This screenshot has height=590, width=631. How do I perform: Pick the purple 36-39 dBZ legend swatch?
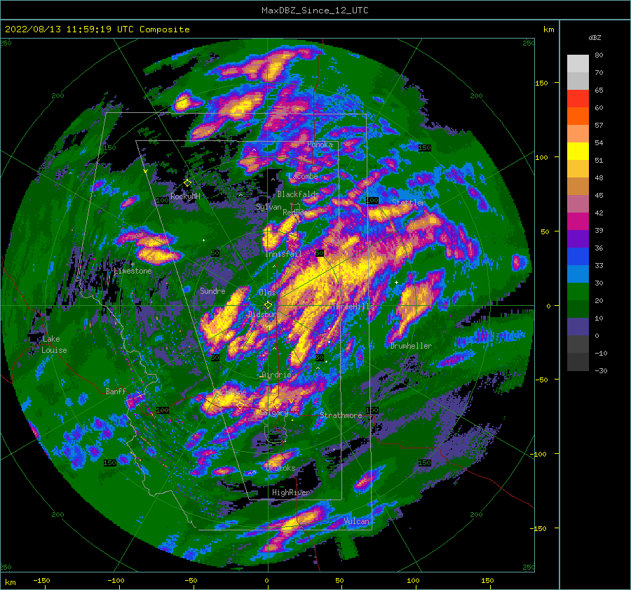point(578,239)
